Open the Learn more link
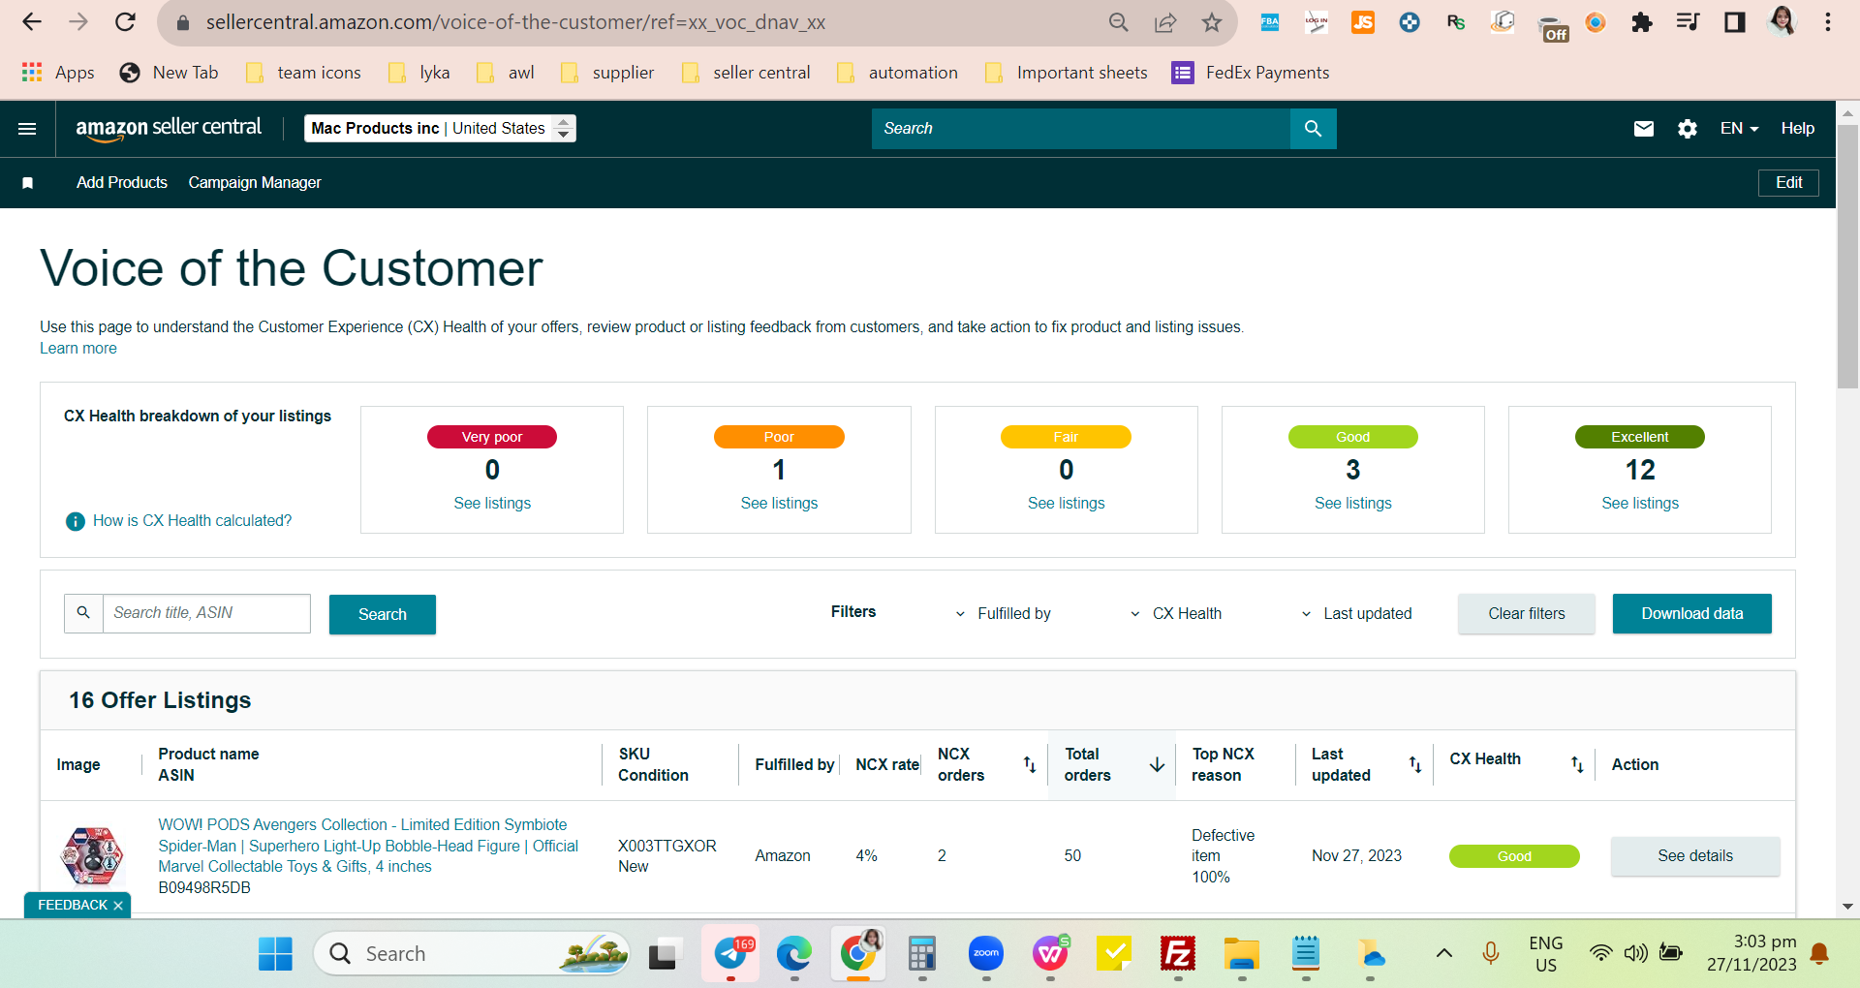The height and width of the screenshot is (988, 1860). click(x=78, y=349)
